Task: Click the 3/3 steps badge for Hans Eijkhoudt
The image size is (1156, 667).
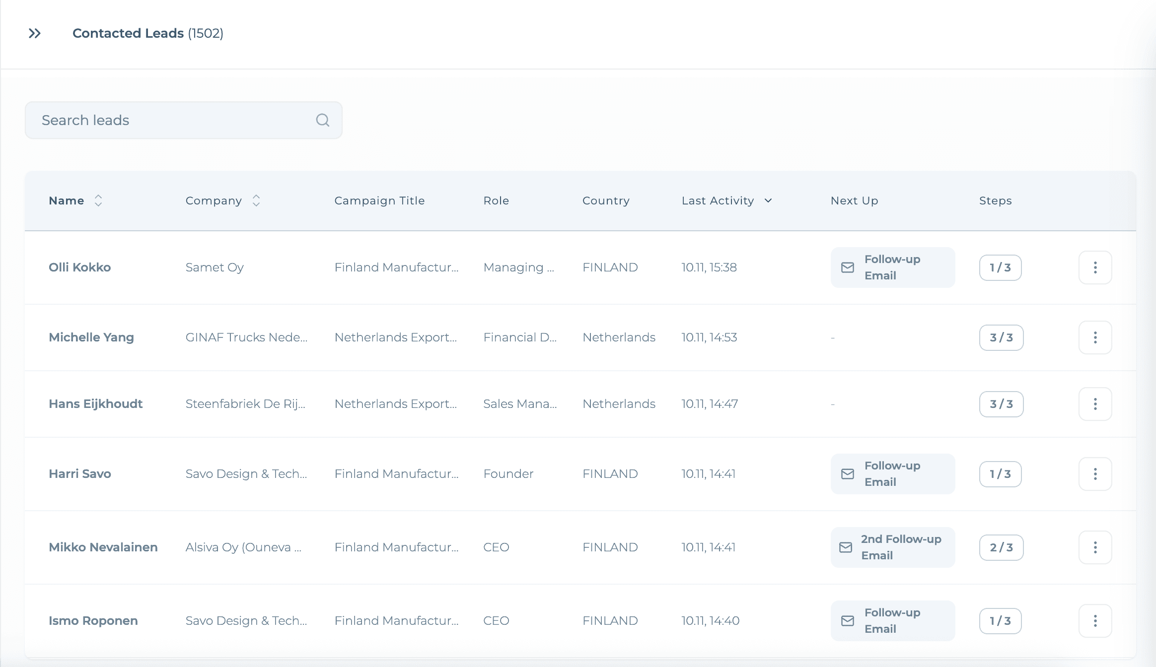Action: pyautogui.click(x=1001, y=404)
